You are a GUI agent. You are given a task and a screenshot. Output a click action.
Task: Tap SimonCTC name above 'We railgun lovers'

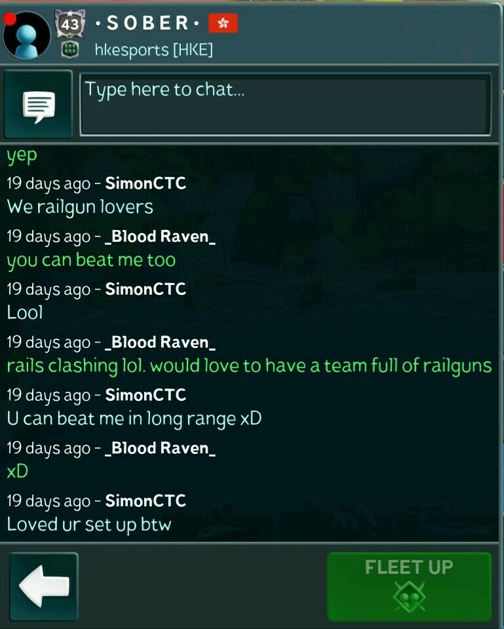(x=145, y=183)
